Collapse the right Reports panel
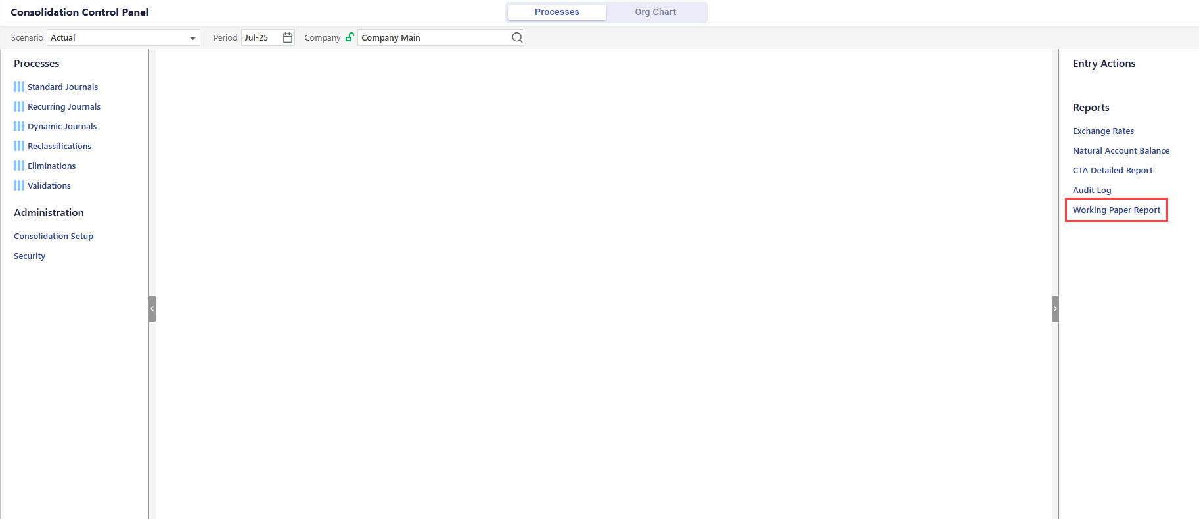1199x519 pixels. [x=1055, y=309]
